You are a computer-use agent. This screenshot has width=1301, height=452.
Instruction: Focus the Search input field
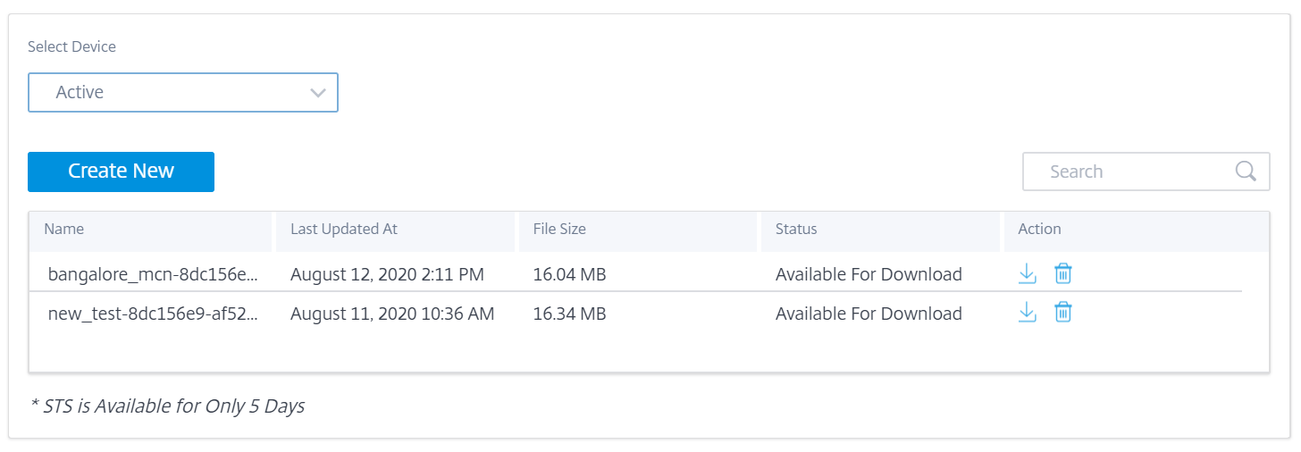point(1146,172)
